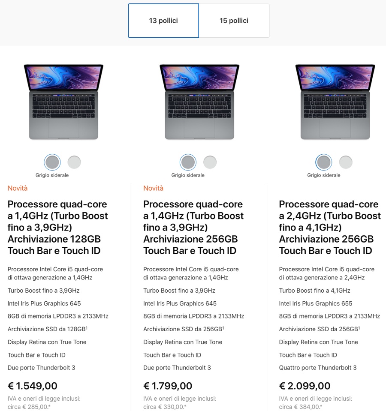The width and height of the screenshot is (386, 411).
Task: Select the 13 pollici tab
Action: [163, 21]
